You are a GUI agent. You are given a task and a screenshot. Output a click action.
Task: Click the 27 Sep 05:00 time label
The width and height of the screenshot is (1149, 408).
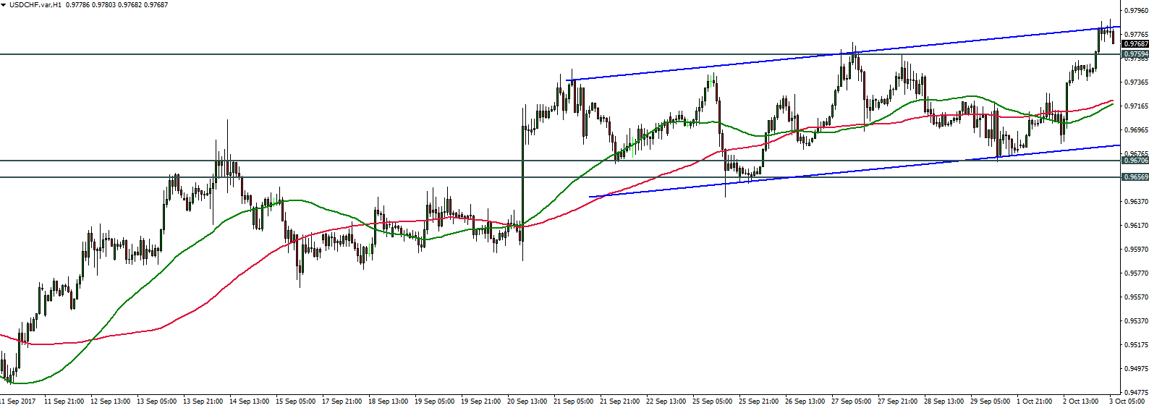[x=851, y=401]
